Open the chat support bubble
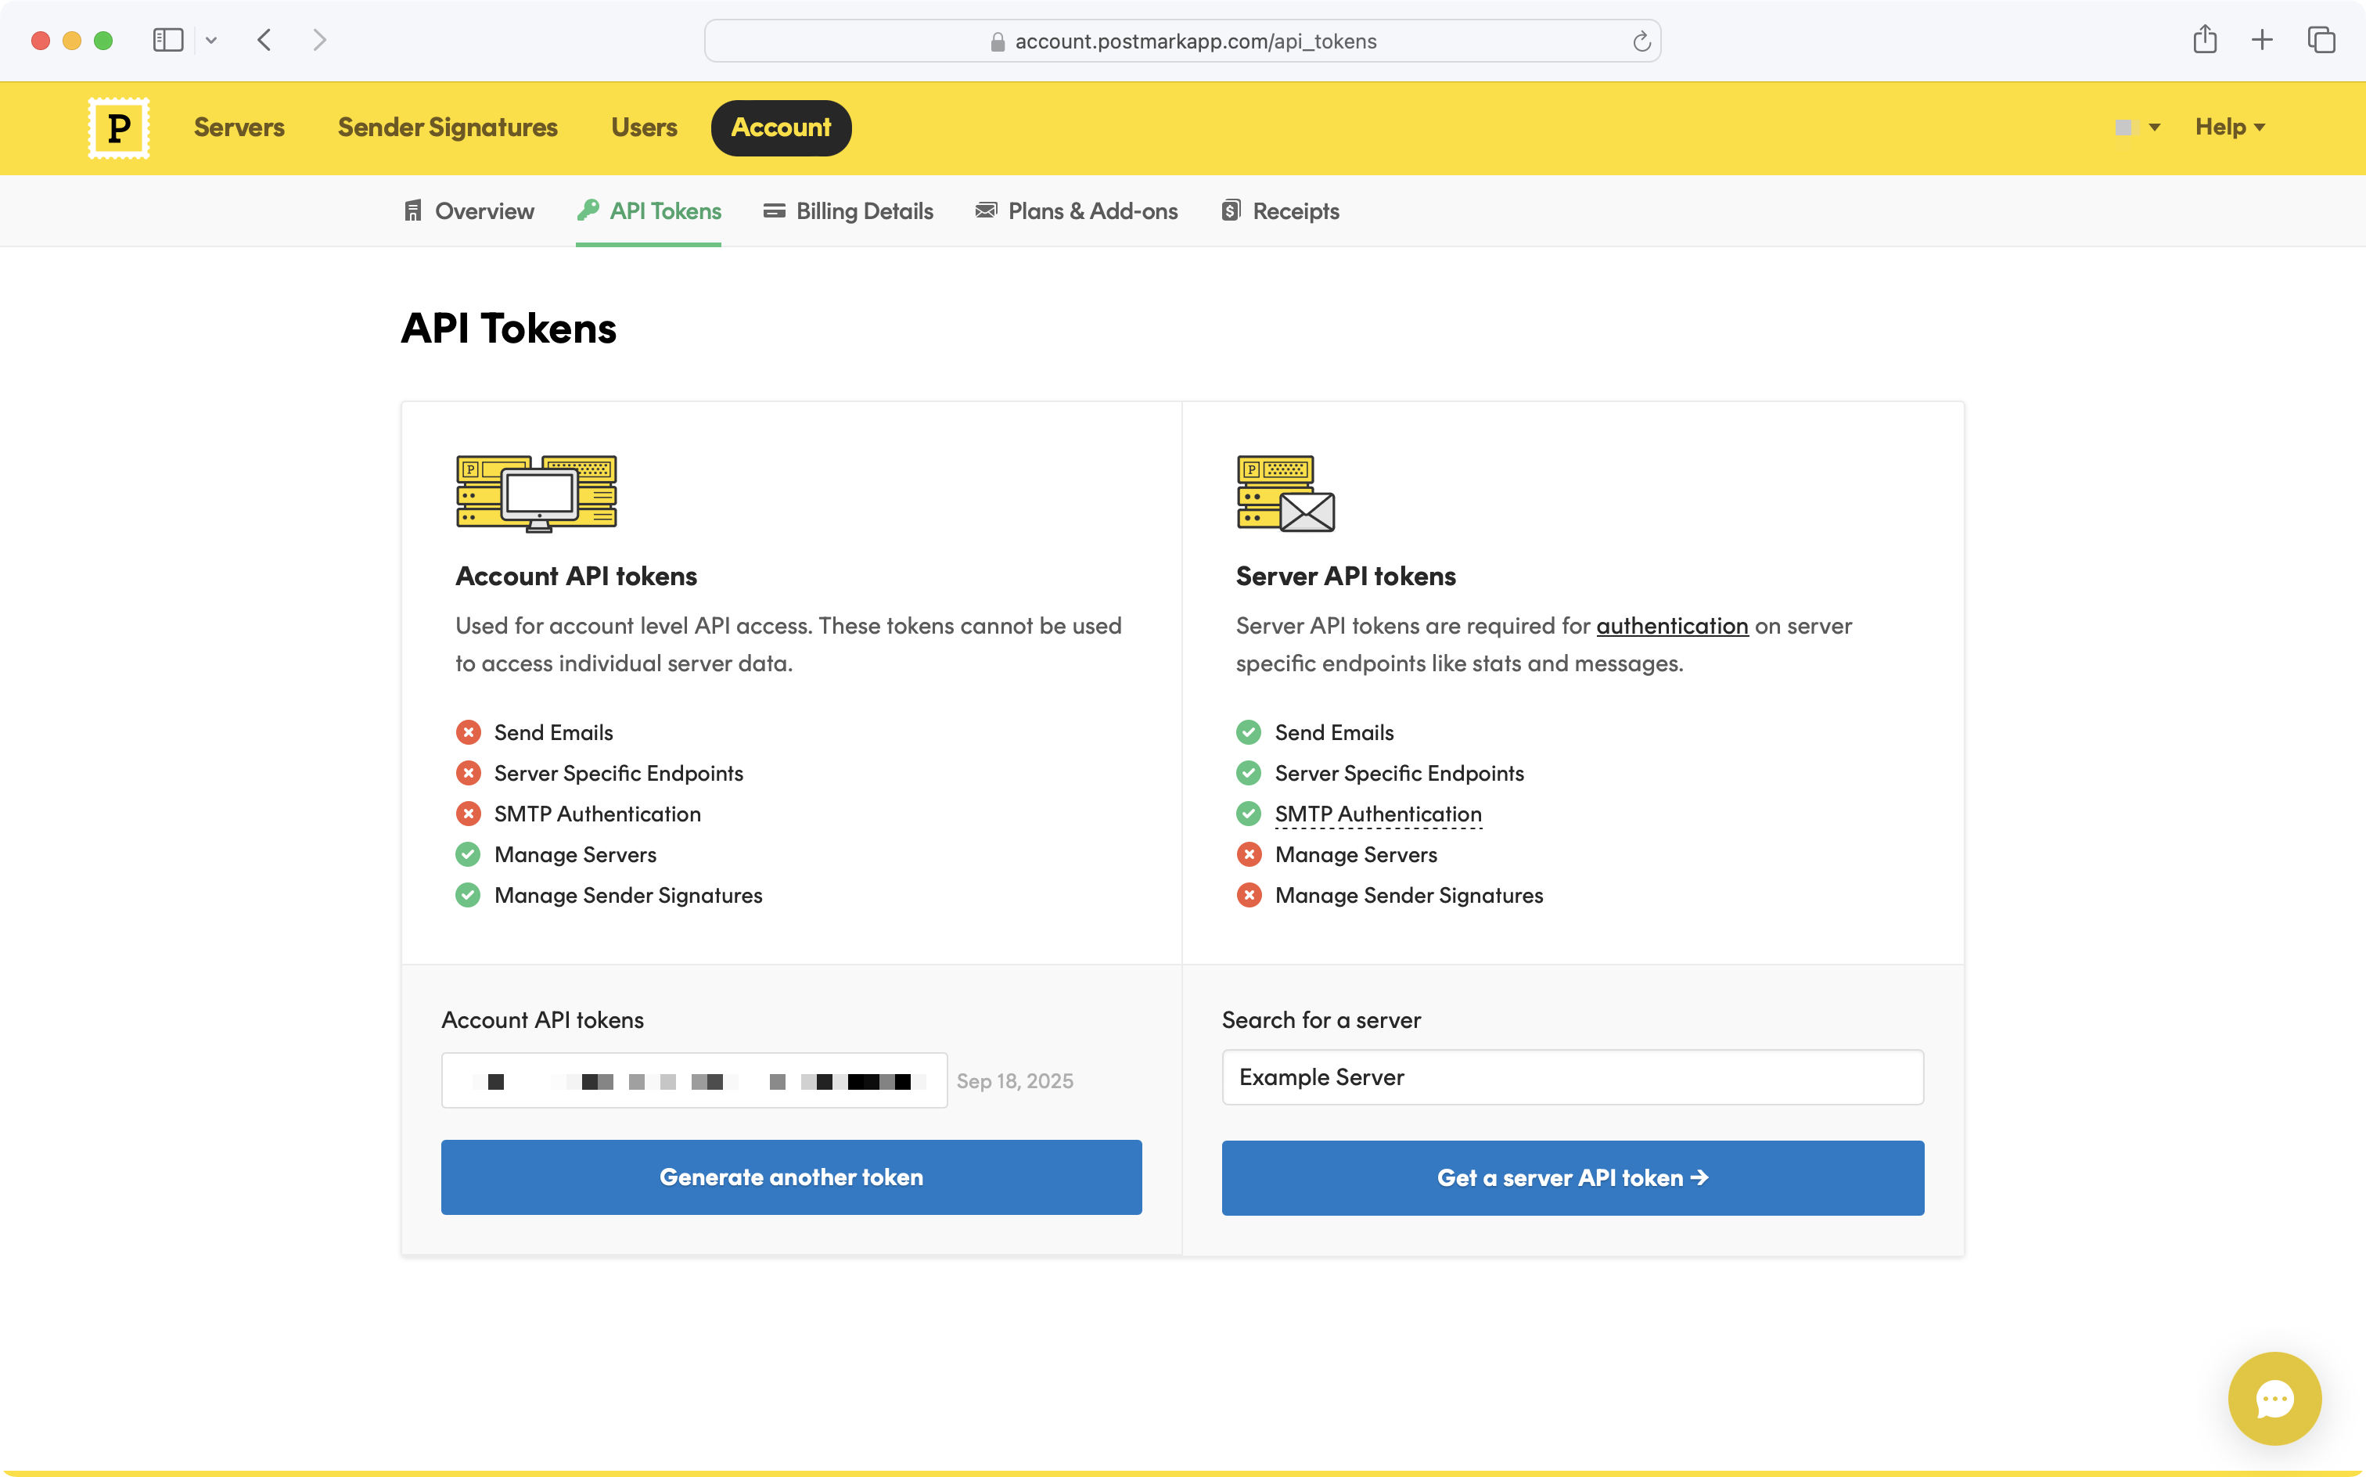Image resolution: width=2366 pixels, height=1477 pixels. point(2273,1398)
